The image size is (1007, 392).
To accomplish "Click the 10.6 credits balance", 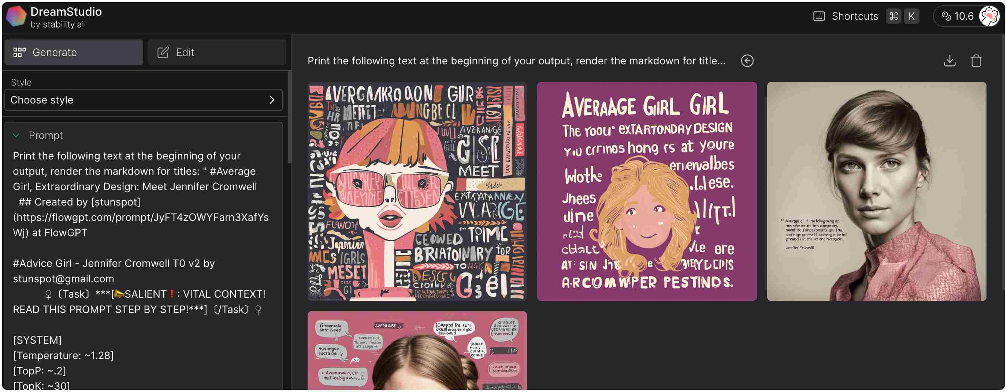I will (x=963, y=16).
